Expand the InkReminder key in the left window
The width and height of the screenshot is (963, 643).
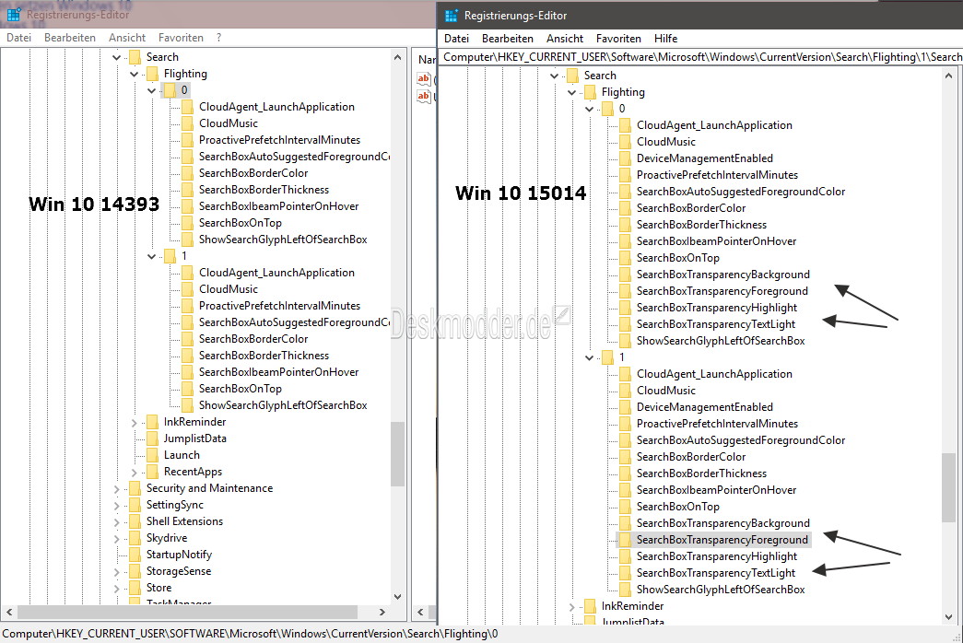[x=134, y=422]
